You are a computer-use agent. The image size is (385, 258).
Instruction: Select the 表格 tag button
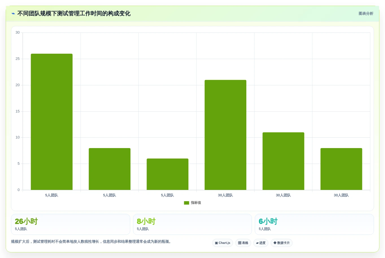point(243,243)
